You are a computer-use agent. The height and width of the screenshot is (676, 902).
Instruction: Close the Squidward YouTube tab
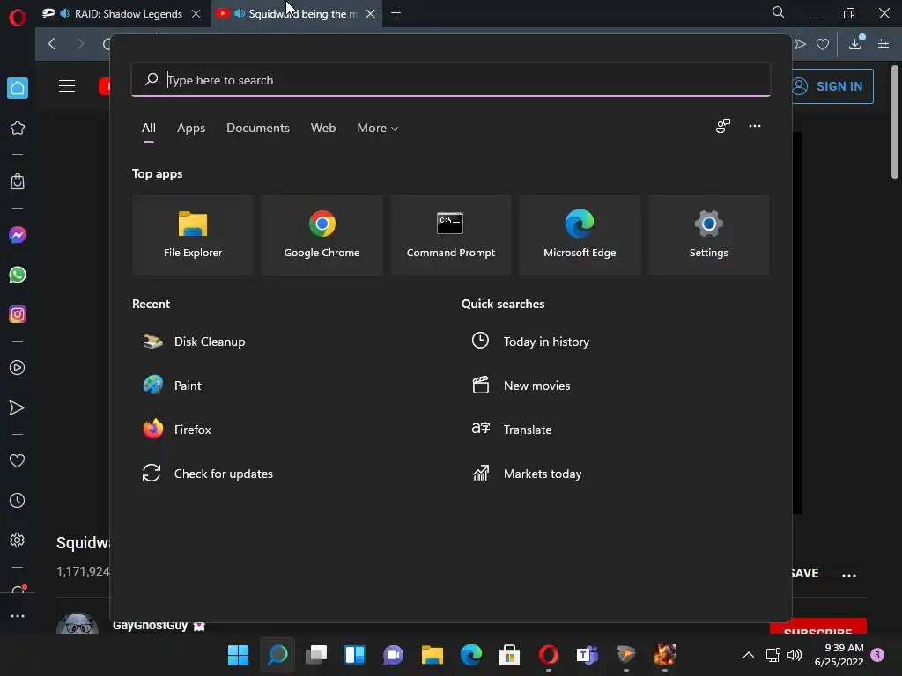(371, 14)
